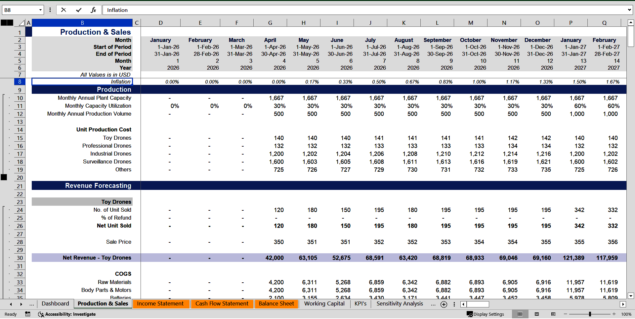This screenshot has height=319, width=635.
Task: Click the outline level 1 button
Action: click(x=4, y=23)
